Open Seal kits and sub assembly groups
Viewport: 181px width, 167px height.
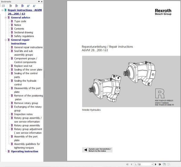24,53
